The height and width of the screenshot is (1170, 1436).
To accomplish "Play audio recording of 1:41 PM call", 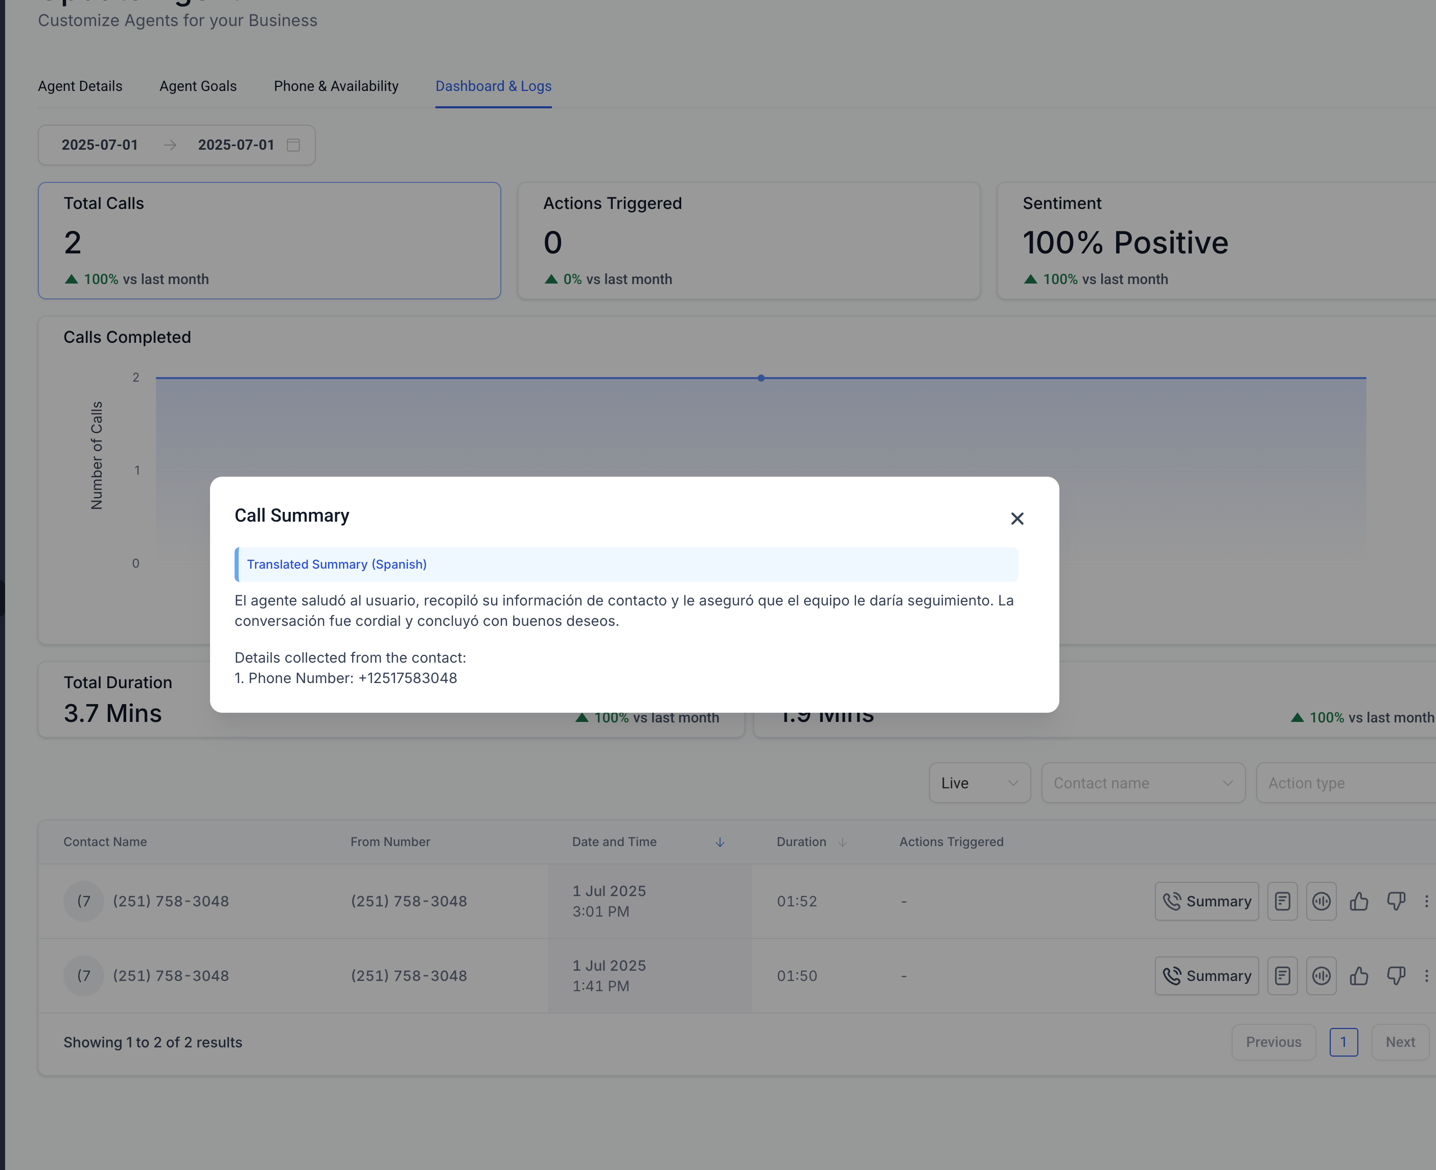I will (1321, 975).
